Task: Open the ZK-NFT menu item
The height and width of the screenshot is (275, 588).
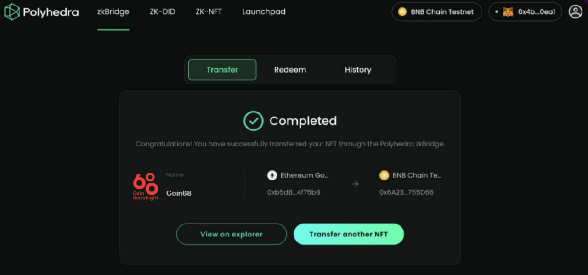Action: click(209, 12)
